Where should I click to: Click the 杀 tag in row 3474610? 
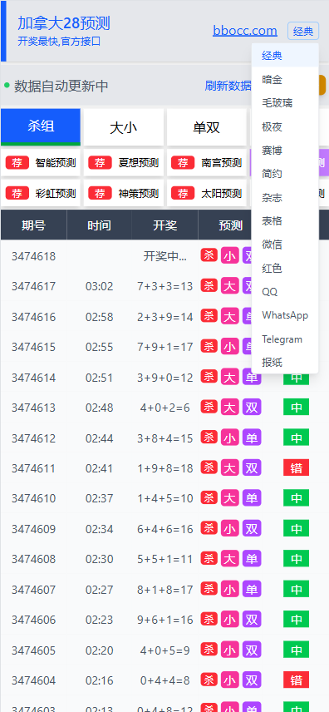click(209, 497)
